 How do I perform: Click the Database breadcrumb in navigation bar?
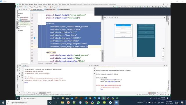point(20,7)
